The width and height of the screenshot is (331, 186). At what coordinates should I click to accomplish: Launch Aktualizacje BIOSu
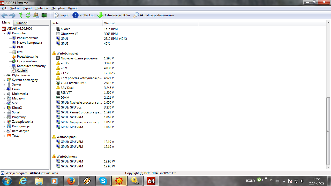tap(114, 15)
